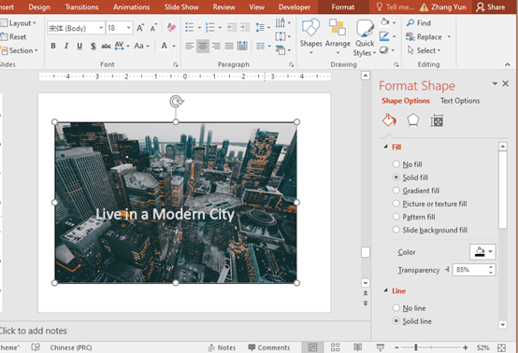
Task: Select Picture or texture fill
Action: [429, 204]
